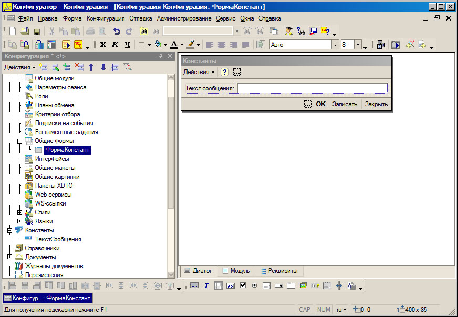Move selected item down with blue down arrow

click(103, 67)
